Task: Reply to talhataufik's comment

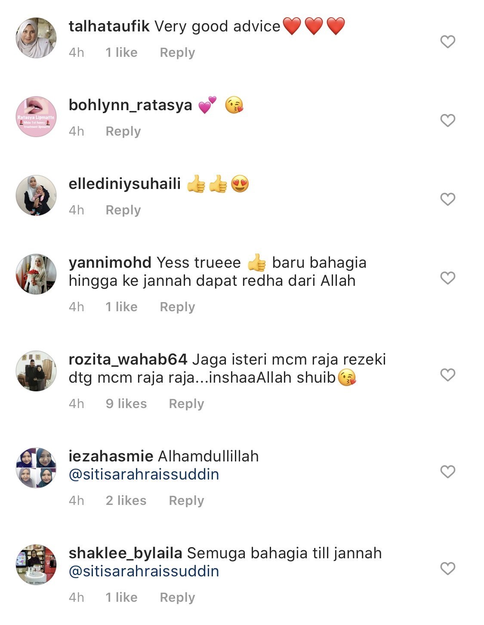Action: [177, 53]
